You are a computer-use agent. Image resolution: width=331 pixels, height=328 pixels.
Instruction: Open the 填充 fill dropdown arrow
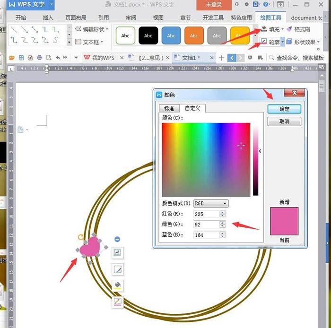tap(282, 29)
